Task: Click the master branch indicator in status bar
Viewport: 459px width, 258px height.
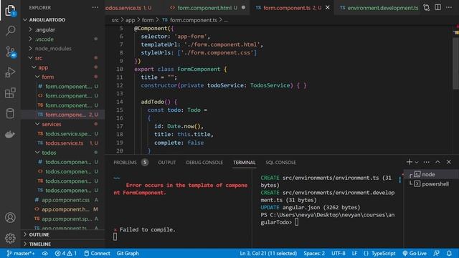Action: pyautogui.click(x=21, y=253)
